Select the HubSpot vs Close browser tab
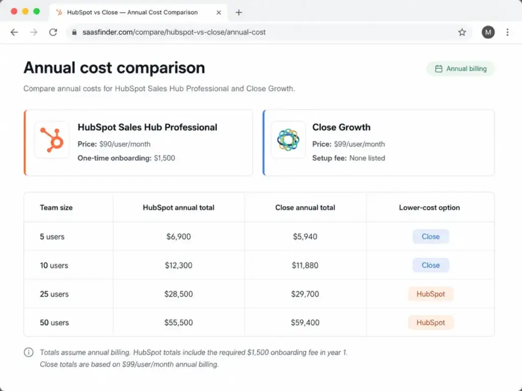 (138, 13)
